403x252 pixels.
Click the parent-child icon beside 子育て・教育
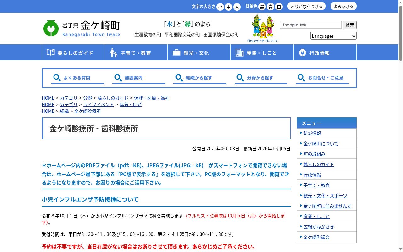click(113, 53)
